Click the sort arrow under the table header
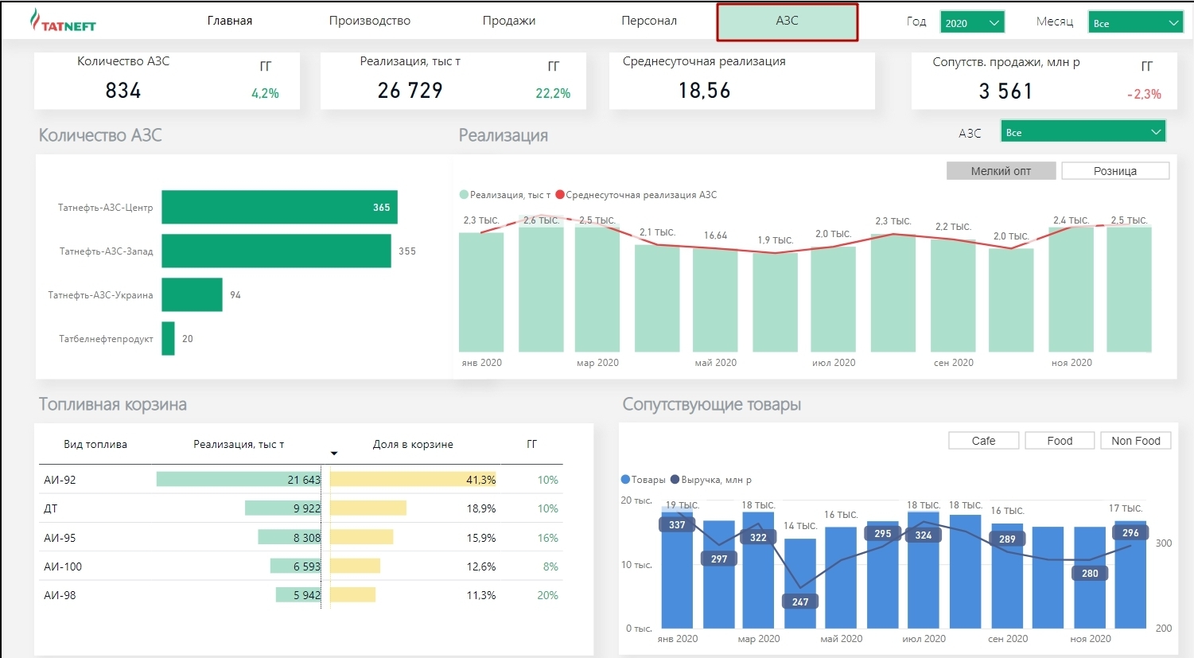The image size is (1194, 658). (x=334, y=454)
